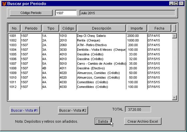The image size is (187, 132).
Task: Click the Código column header
Action: [68, 28]
